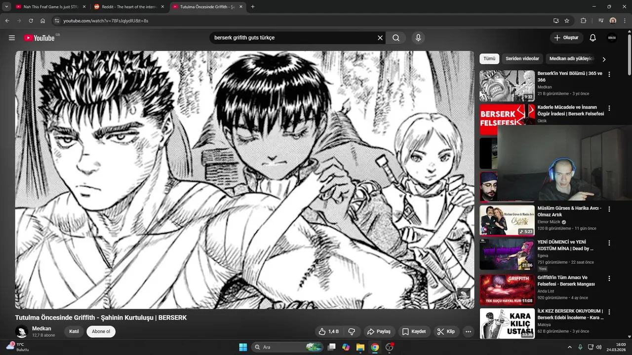This screenshot has width=632, height=355.
Task: Close the 'Nah This Fnaf Game' tab
Action: [84, 7]
